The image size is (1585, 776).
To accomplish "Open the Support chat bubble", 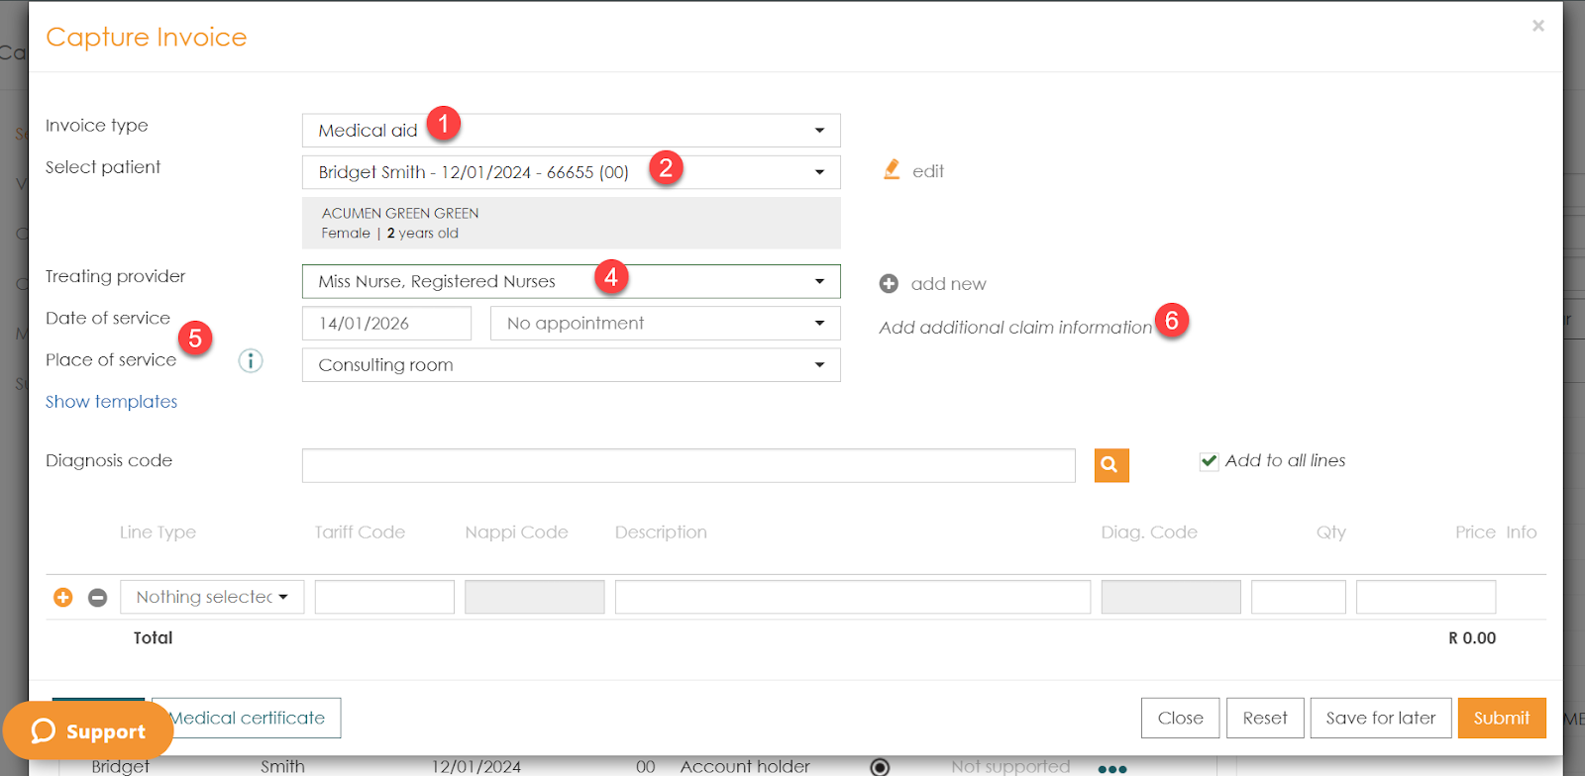I will click(x=88, y=731).
